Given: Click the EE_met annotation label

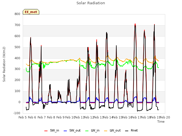Looking at the screenshot, I should tap(31, 12).
